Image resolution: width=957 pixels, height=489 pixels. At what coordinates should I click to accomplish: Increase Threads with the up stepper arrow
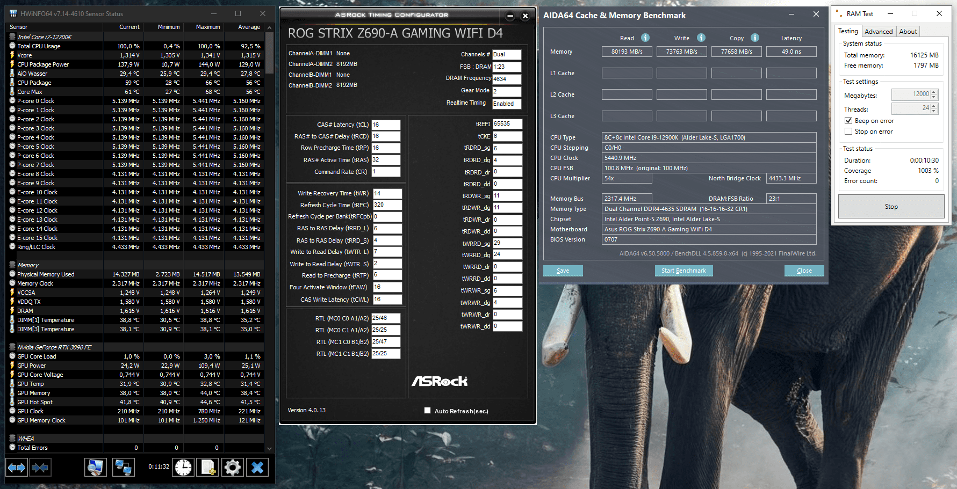[934, 106]
